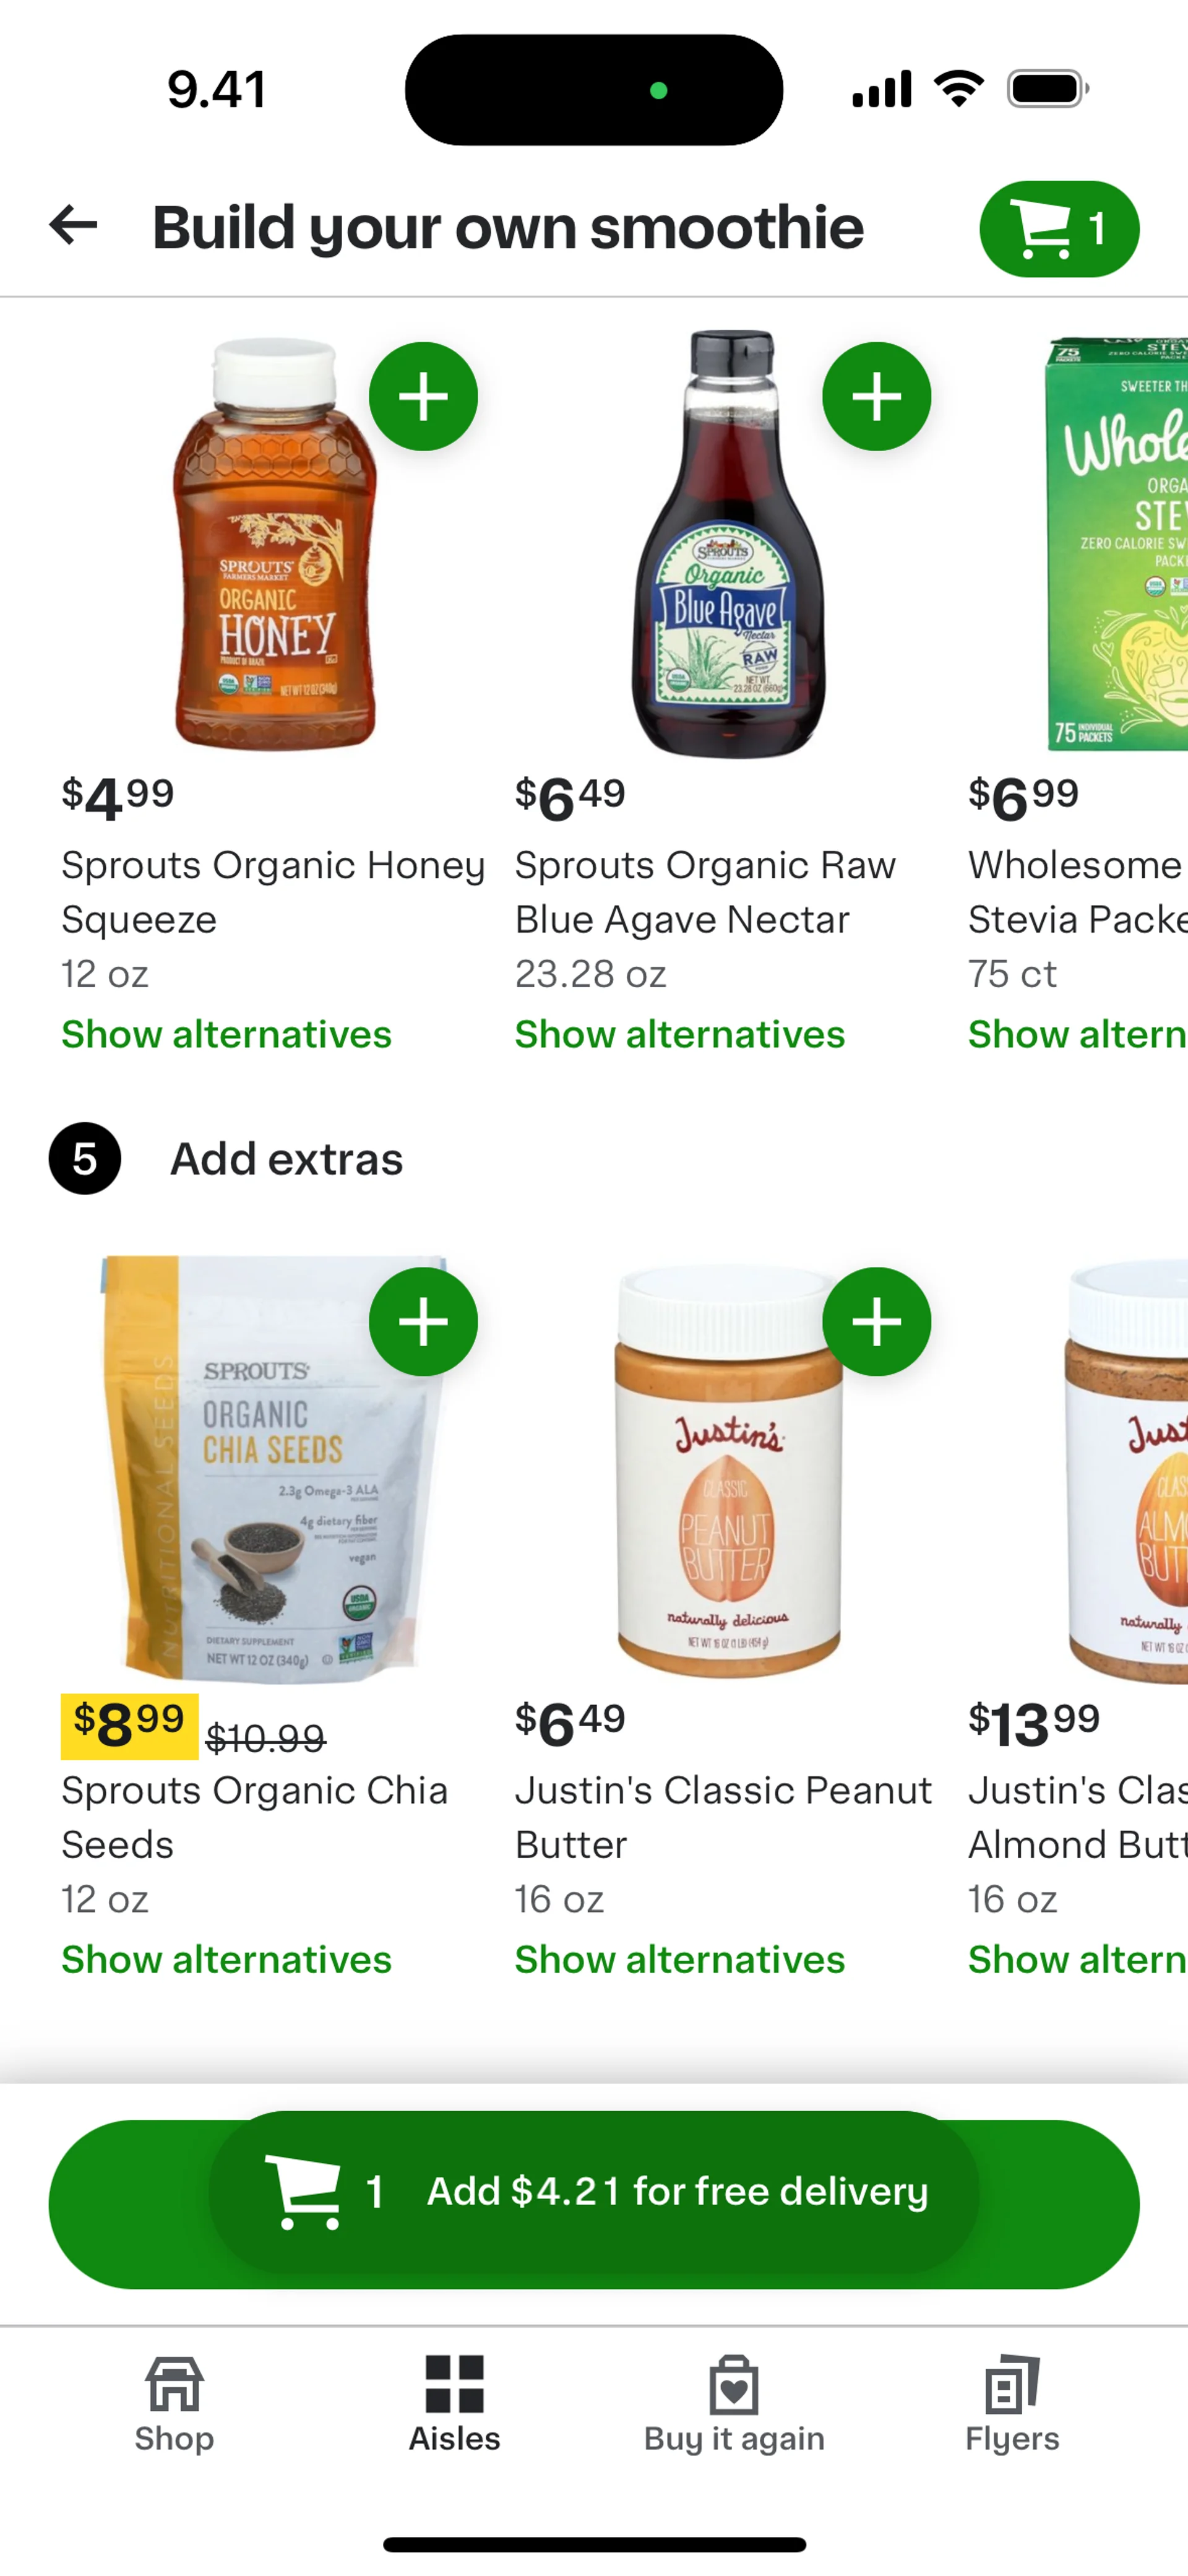Open the cart icon with 1 item

[x=1059, y=229]
